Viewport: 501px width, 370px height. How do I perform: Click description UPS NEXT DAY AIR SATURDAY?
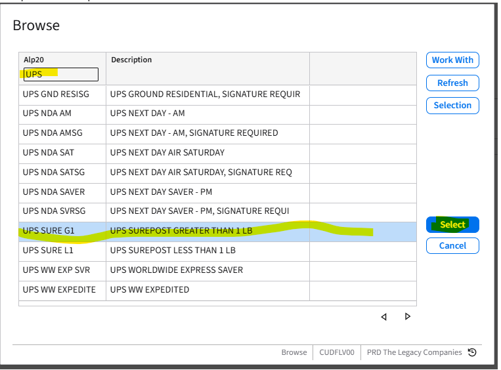point(167,153)
